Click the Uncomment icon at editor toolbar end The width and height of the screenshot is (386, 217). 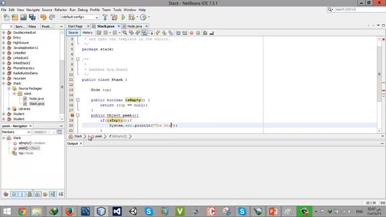[212, 33]
